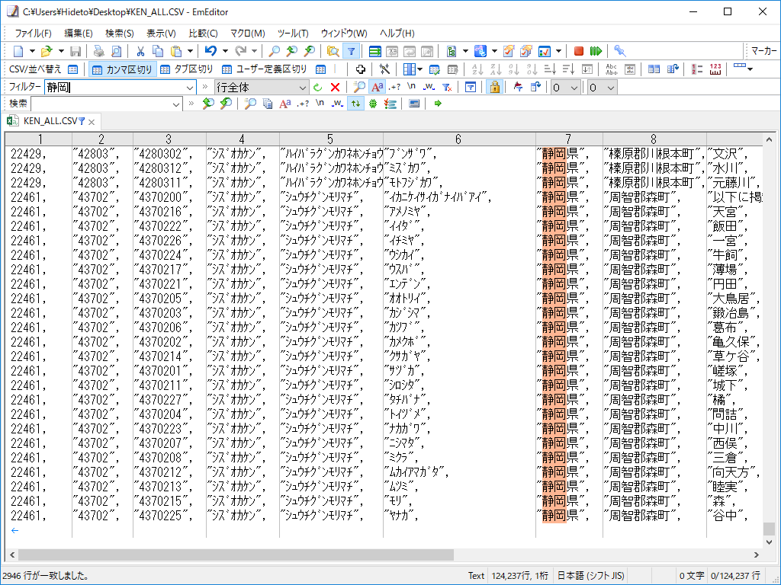The width and height of the screenshot is (781, 585).
Task: Toggle Search Up/Down arrows in search toolbar
Action: [355, 104]
